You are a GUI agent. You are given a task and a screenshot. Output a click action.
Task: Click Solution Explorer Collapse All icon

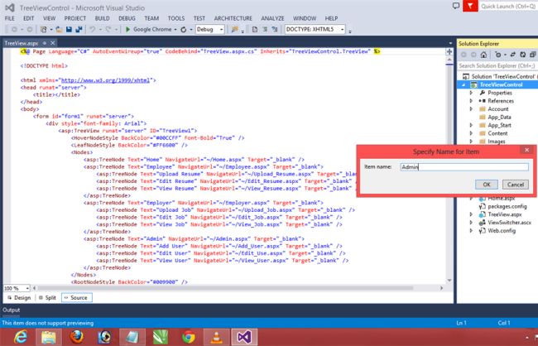click(x=533, y=55)
